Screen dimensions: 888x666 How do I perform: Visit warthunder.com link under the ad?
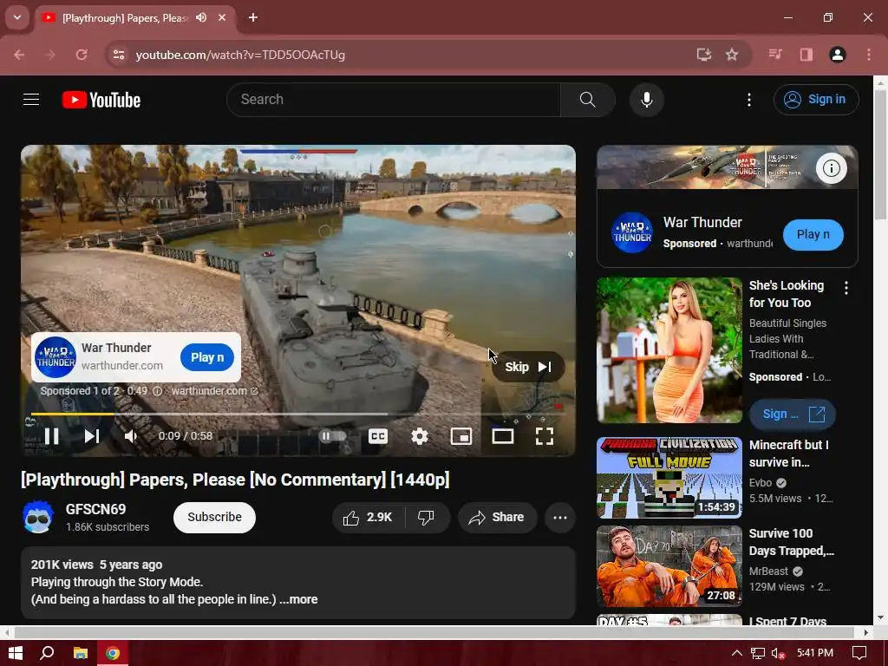(x=214, y=391)
